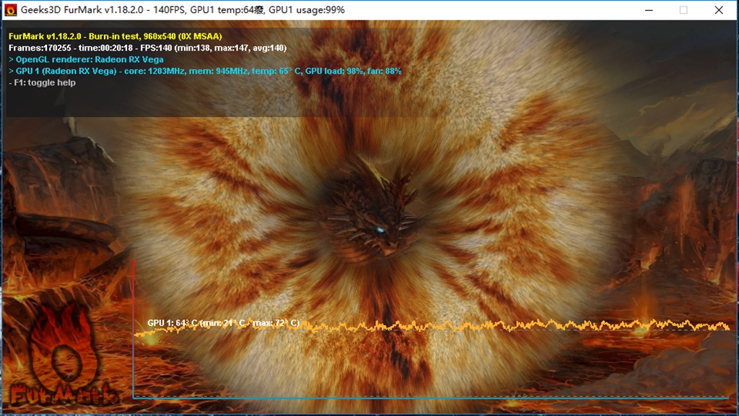
Task: Click the F1 toggle help hint
Action: [x=42, y=82]
